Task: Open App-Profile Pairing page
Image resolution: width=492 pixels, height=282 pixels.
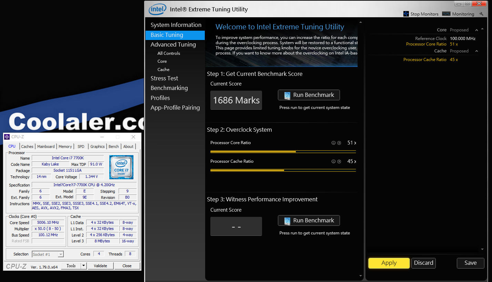Action: 175,108
